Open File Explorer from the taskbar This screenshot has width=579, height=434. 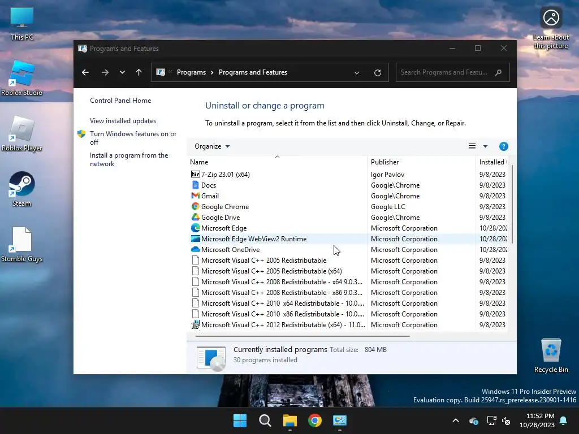(x=290, y=420)
